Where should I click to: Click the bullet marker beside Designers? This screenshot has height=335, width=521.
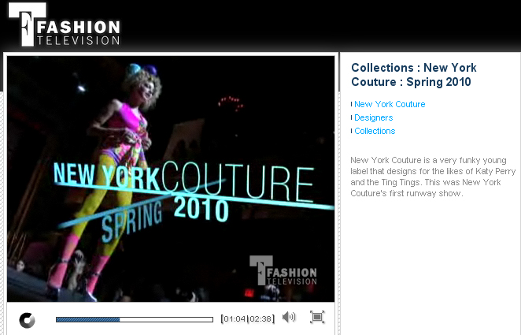352,117
